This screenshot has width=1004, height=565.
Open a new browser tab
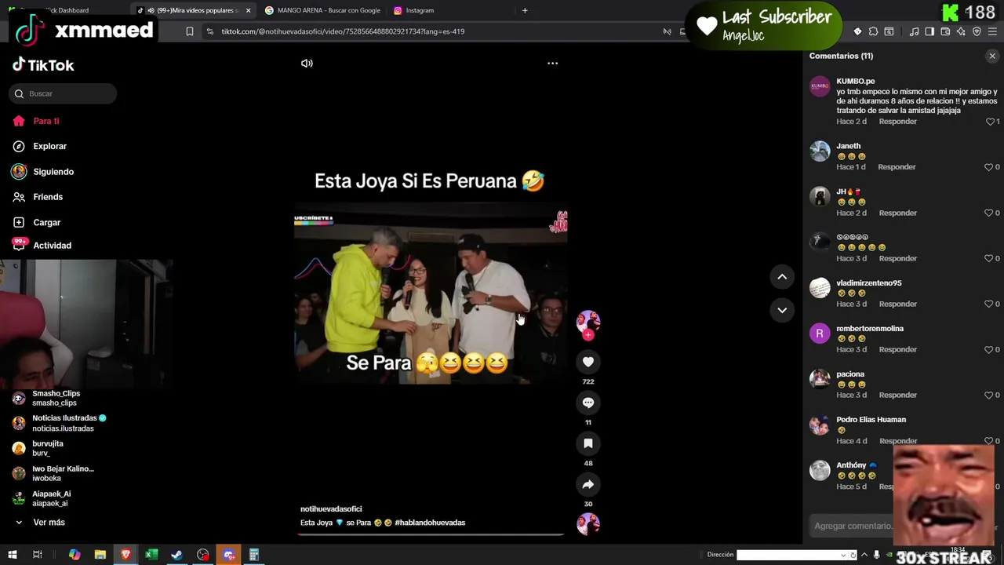tap(525, 10)
